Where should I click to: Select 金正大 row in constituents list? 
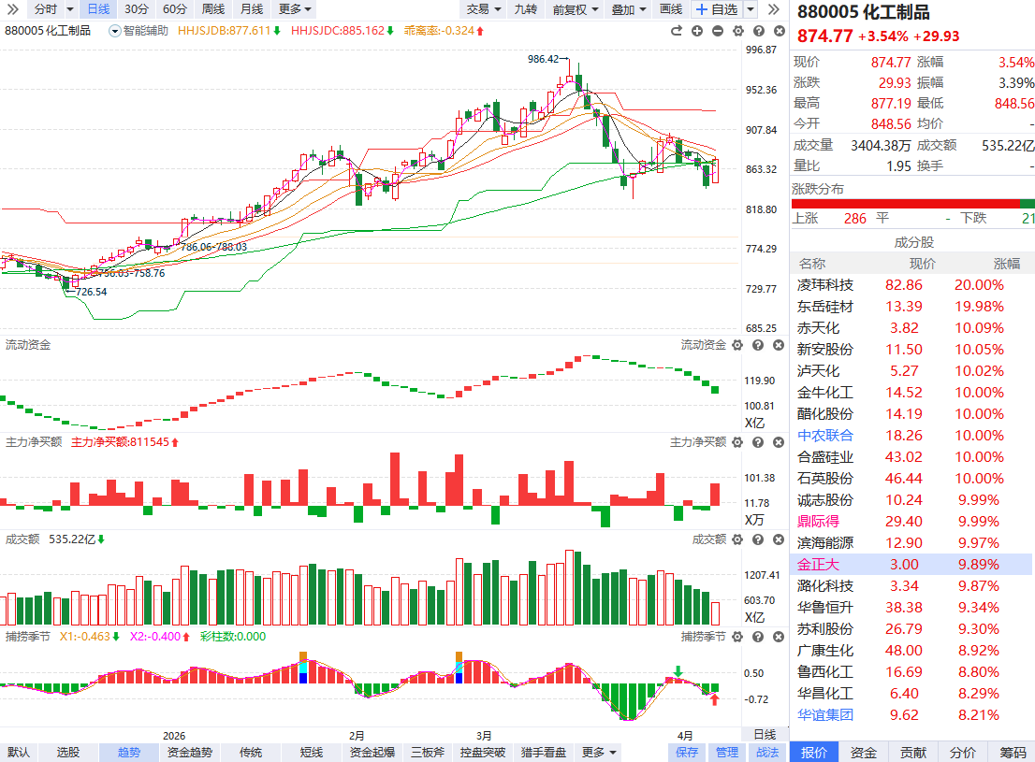point(911,565)
